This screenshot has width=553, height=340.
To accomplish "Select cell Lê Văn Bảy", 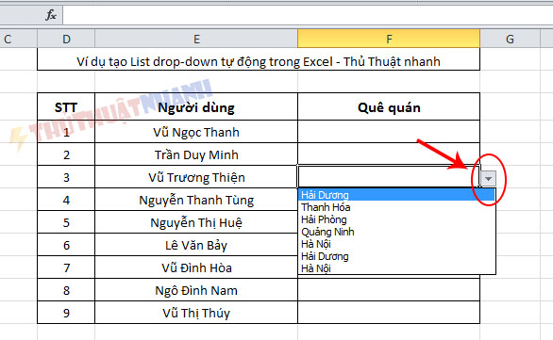I will [196, 245].
